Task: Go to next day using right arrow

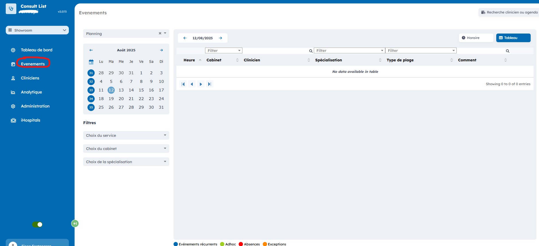Action: [220, 38]
